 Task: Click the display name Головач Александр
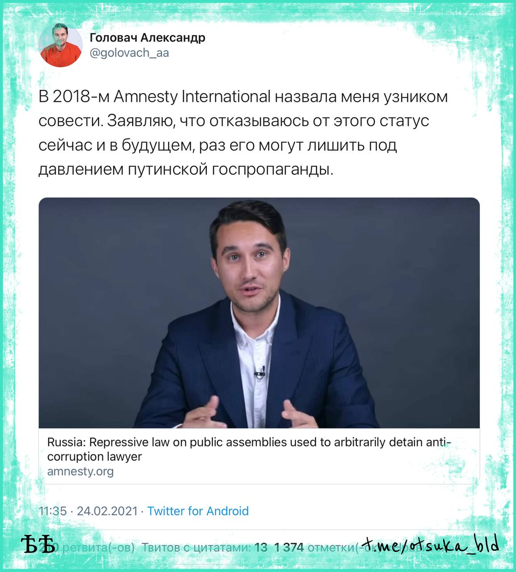147,38
